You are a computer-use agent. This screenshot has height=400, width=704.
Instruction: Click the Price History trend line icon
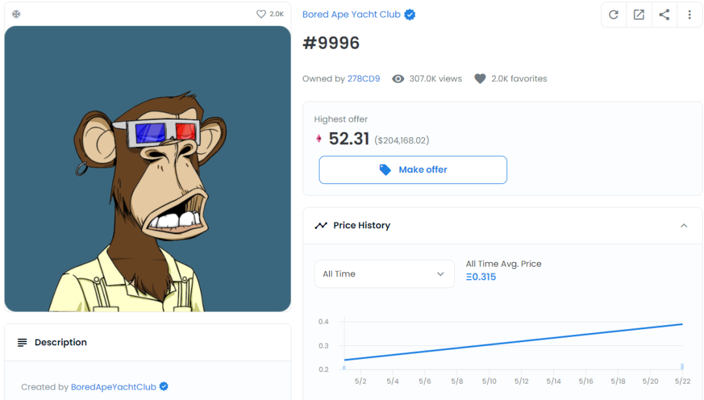pos(321,225)
